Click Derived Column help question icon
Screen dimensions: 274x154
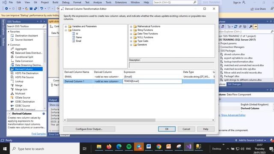[x=44, y=114]
